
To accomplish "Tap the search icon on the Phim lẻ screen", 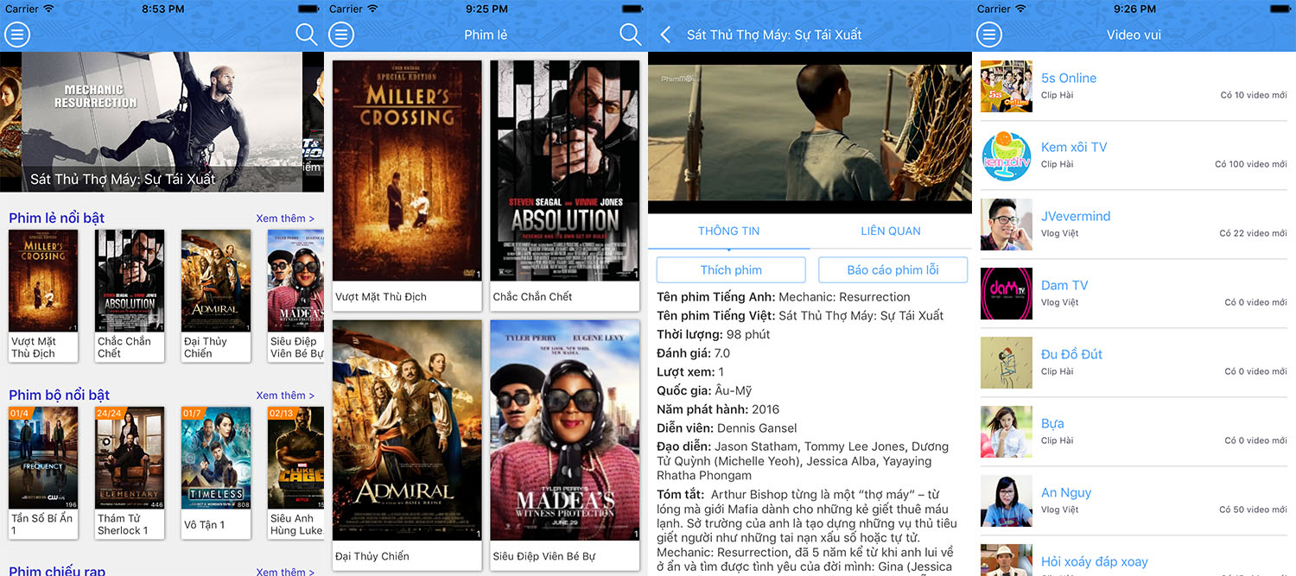I will click(x=631, y=35).
